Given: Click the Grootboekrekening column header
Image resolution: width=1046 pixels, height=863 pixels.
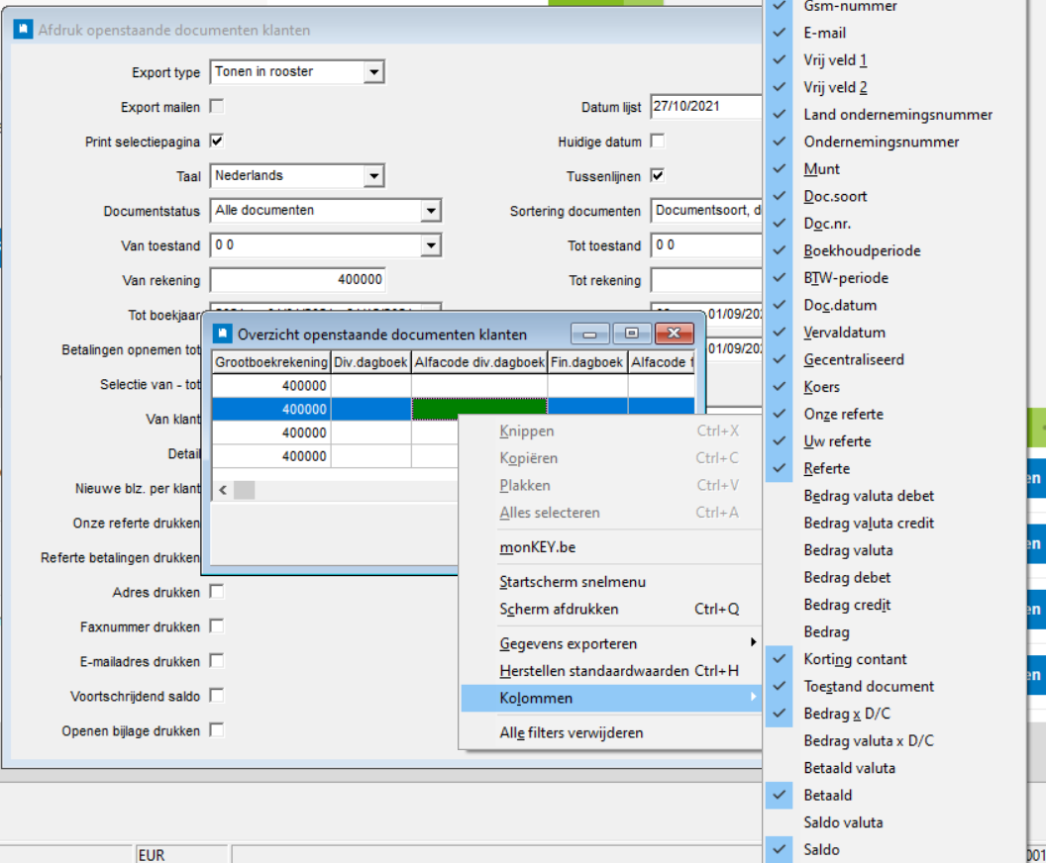Looking at the screenshot, I should click(270, 362).
